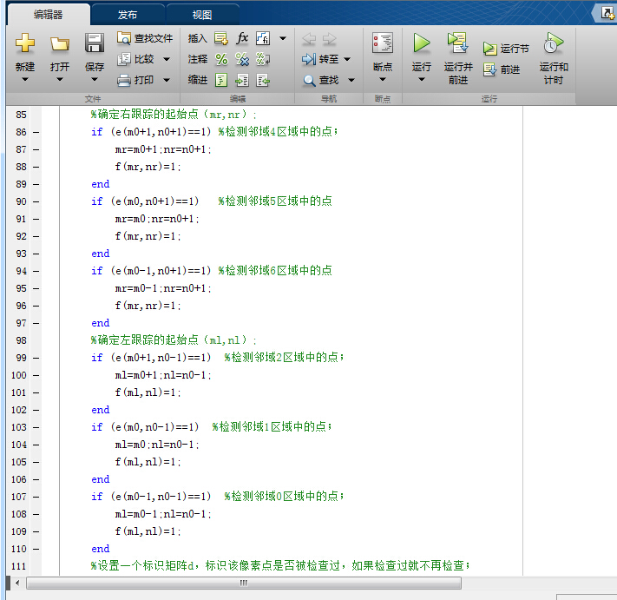Set breakpoint dash on line 107

(36, 497)
